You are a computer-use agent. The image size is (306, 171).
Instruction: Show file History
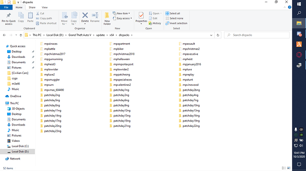coord(155,23)
